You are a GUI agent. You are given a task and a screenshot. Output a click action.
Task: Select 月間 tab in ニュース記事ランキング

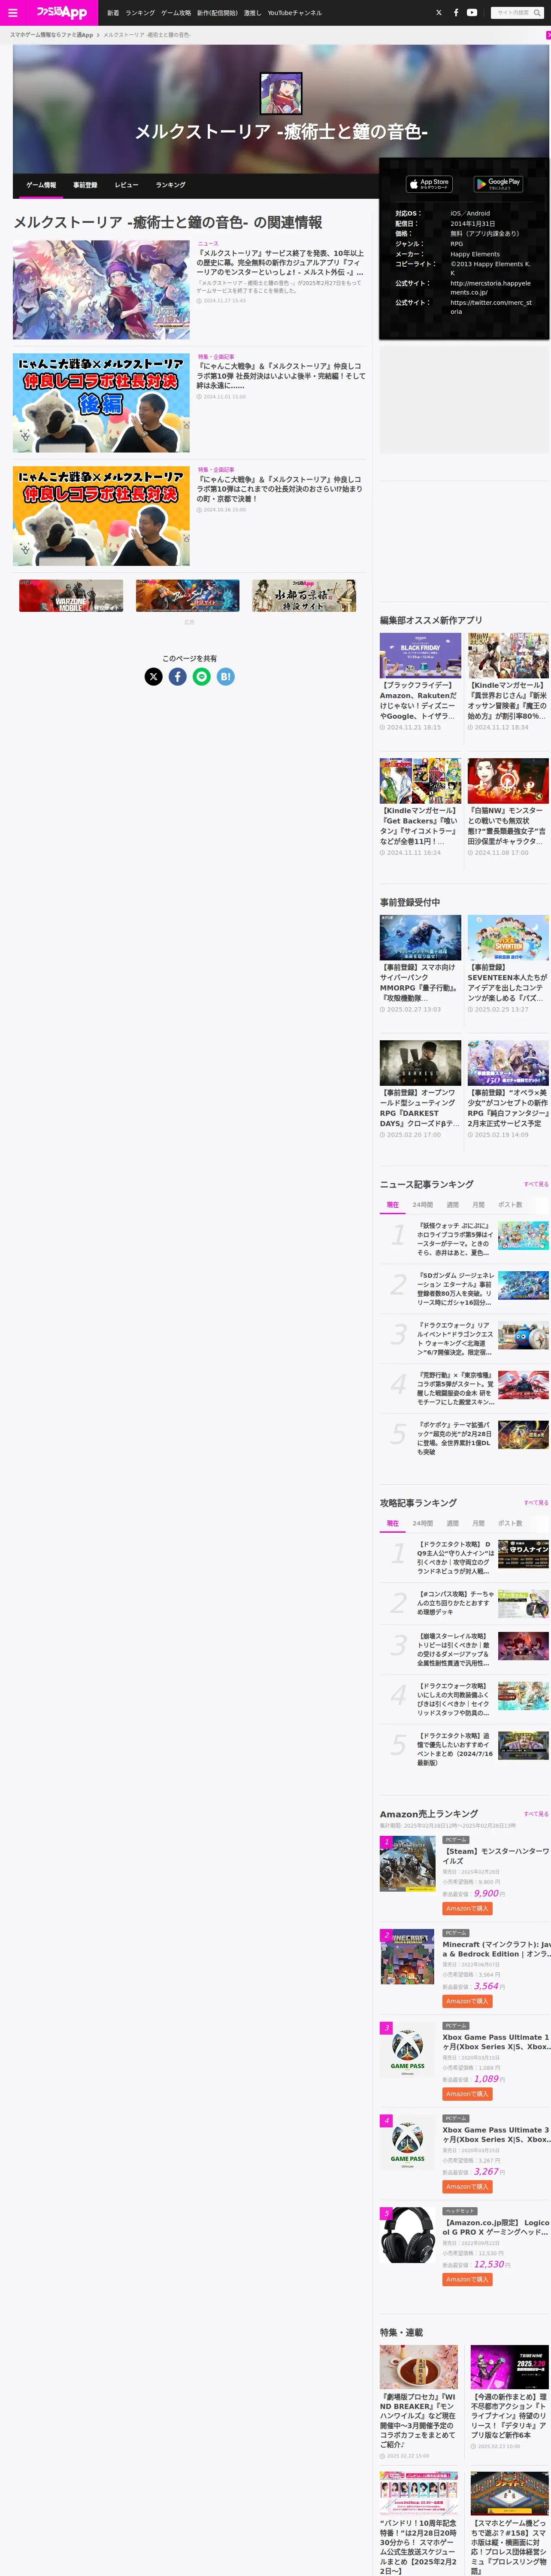point(478,1205)
